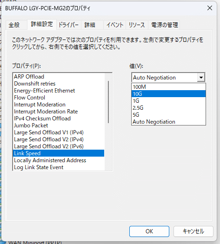Select Large Send Offload V1 (IPv4)
This screenshot has width=220, height=244.
(59, 132)
